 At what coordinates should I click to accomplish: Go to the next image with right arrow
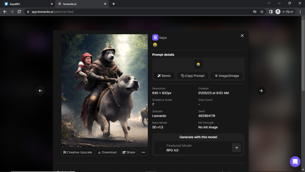(261, 91)
